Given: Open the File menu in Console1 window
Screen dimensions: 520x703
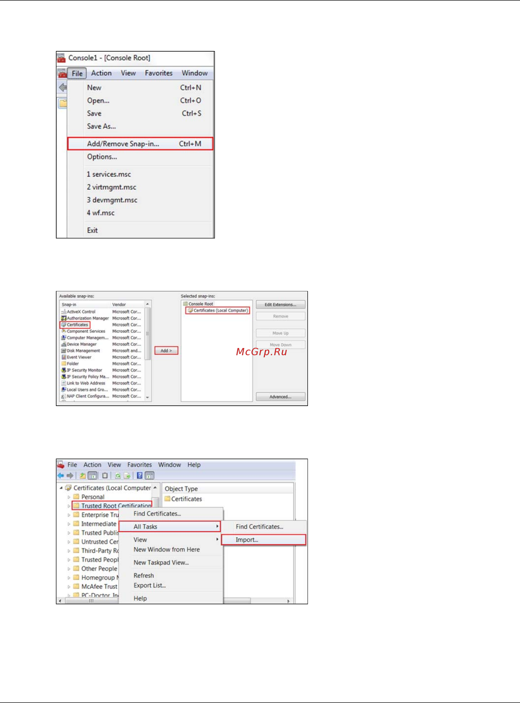Looking at the screenshot, I should 77,73.
